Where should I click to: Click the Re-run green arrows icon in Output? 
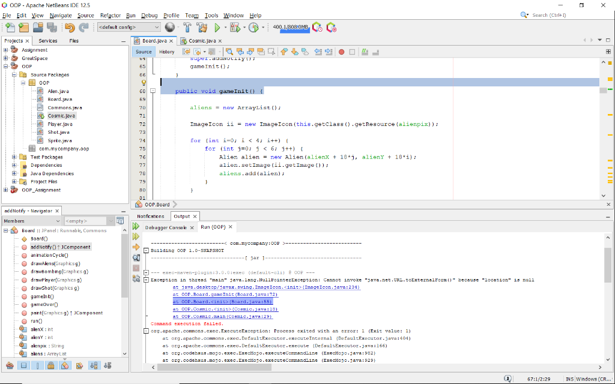[136, 227]
